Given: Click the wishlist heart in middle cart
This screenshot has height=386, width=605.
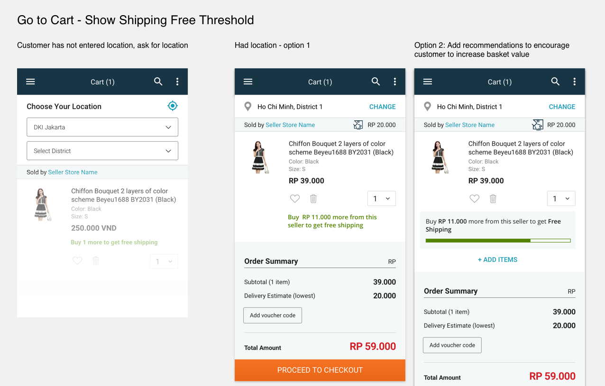Looking at the screenshot, I should pos(295,199).
